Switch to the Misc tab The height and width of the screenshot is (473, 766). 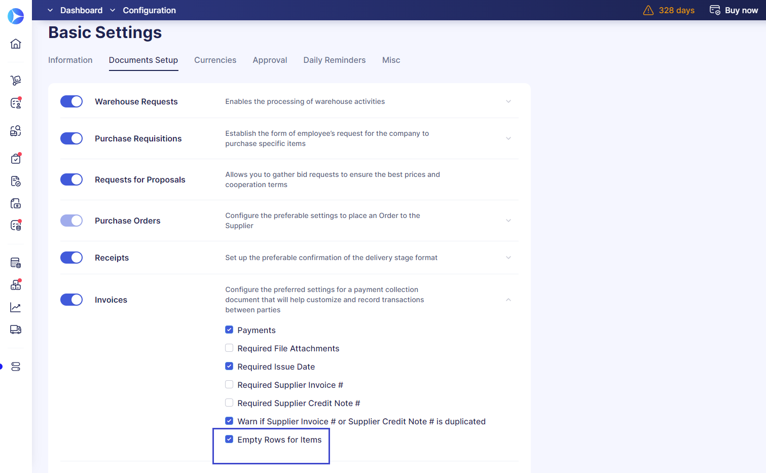391,60
